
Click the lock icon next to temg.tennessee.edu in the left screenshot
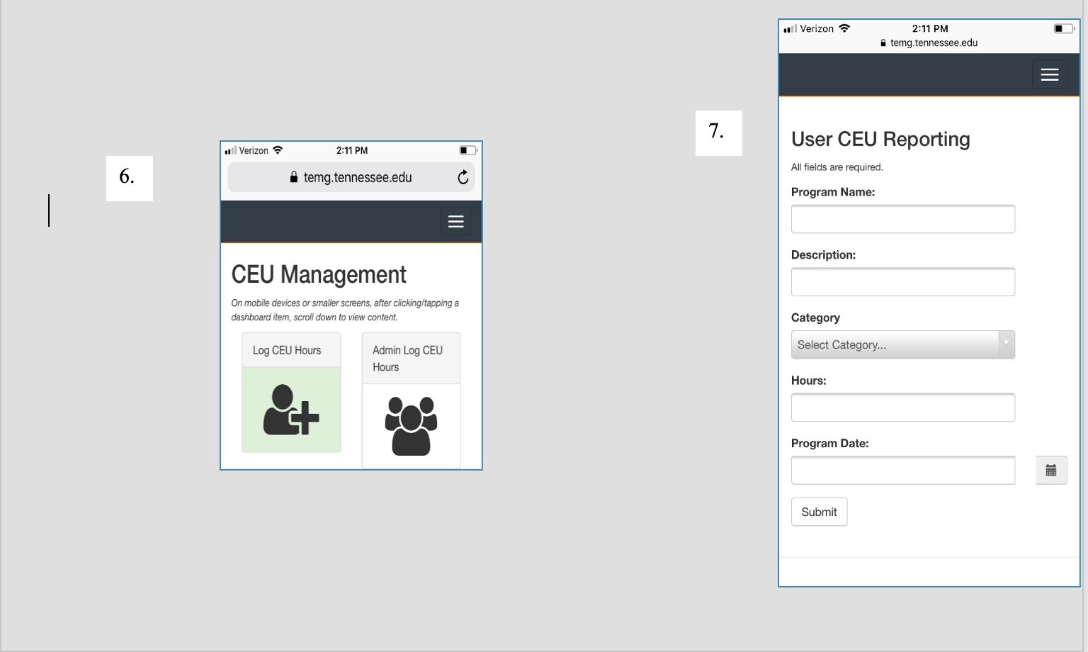[294, 177]
